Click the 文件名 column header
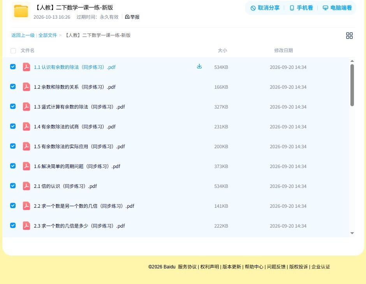The image size is (366, 284). point(28,50)
